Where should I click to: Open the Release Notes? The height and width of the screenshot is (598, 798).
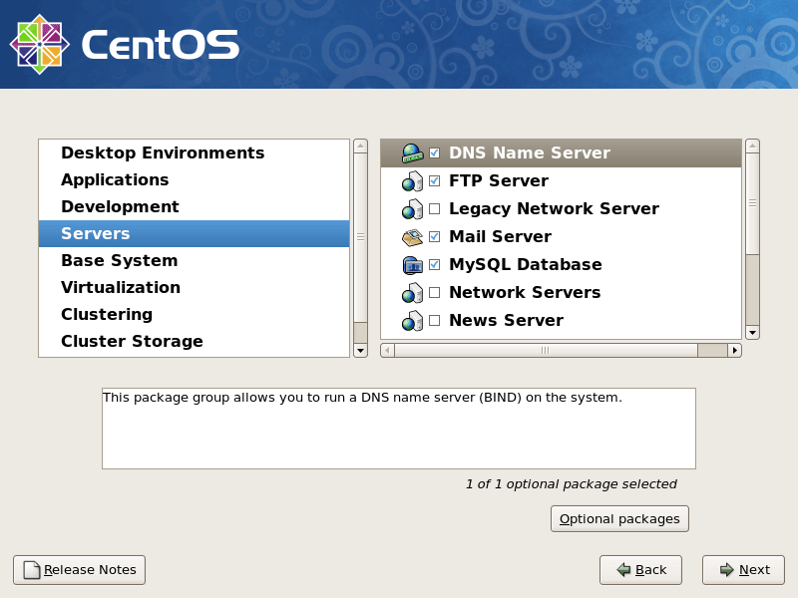coord(79,570)
